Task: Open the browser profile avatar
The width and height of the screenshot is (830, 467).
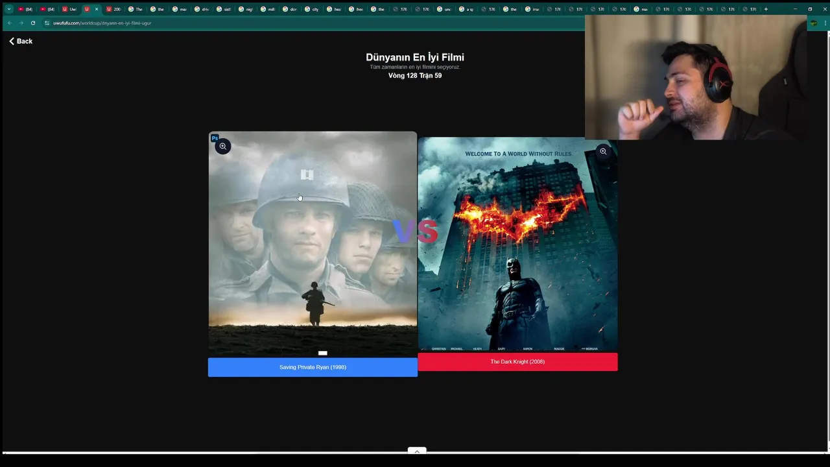Action: pyautogui.click(x=813, y=23)
